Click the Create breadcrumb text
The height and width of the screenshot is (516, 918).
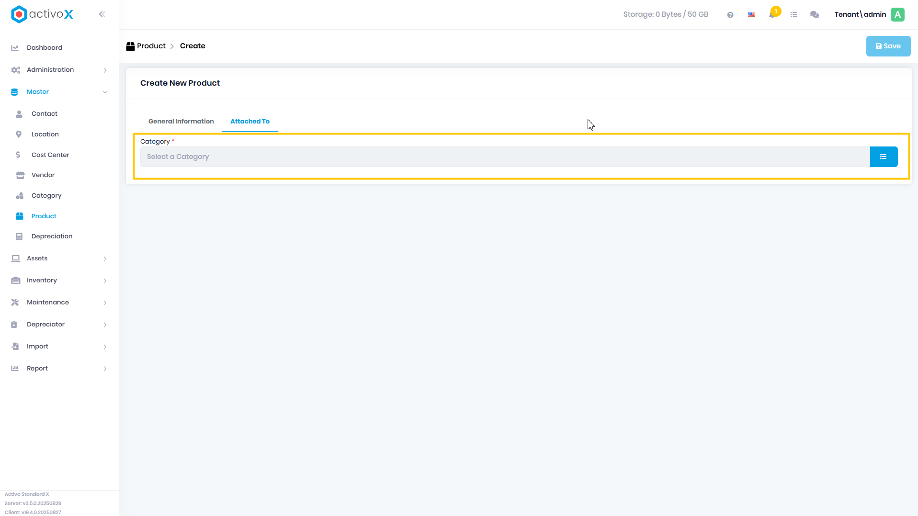pyautogui.click(x=193, y=46)
